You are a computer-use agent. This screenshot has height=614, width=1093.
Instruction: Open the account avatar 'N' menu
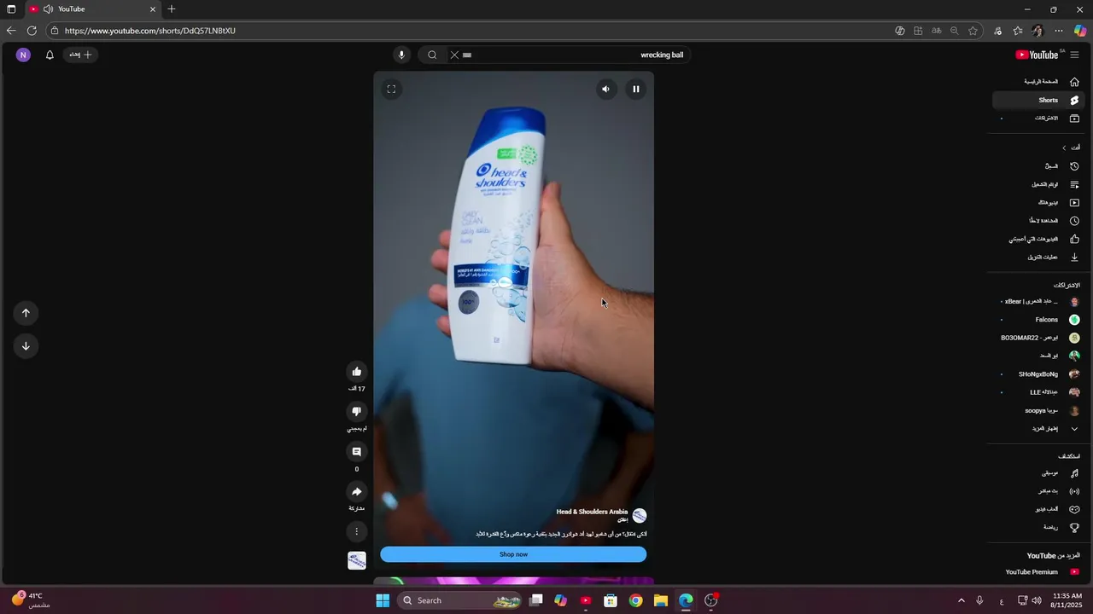23,55
